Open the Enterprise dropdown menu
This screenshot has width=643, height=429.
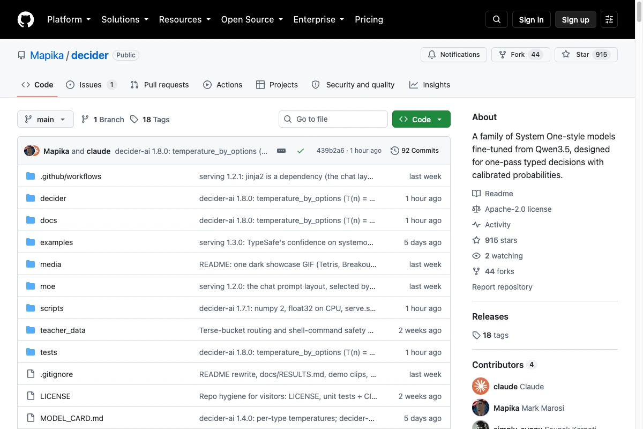[318, 19]
